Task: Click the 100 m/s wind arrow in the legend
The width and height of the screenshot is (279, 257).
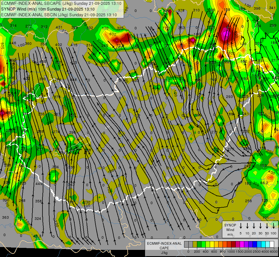Action: [x=274, y=226]
